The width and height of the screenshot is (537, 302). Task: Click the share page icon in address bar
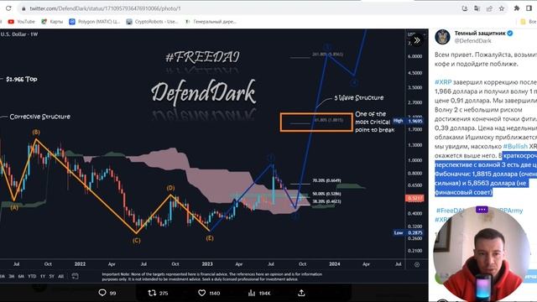(489, 8)
